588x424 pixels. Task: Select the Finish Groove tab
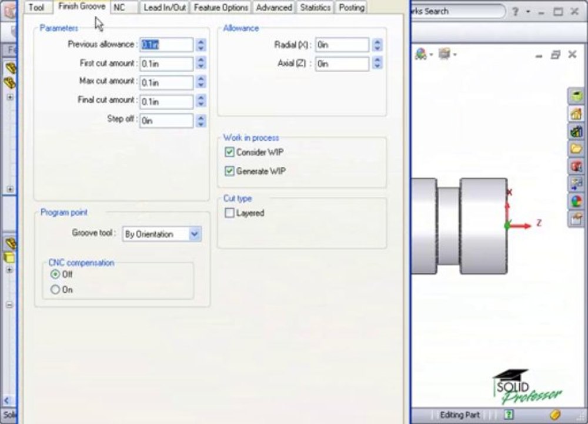[x=82, y=6]
